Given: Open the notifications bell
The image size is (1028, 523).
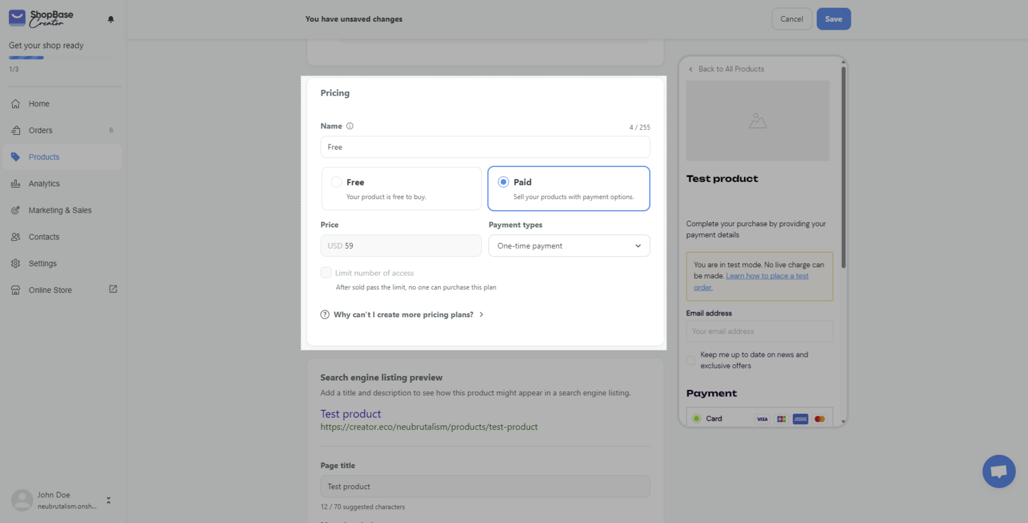Looking at the screenshot, I should (x=111, y=19).
